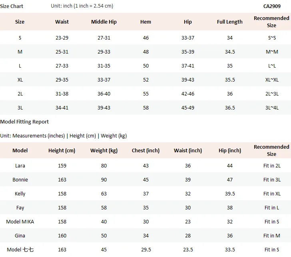Click Fit in XL for Kelly
291x257 pixels.
pyautogui.click(x=272, y=194)
